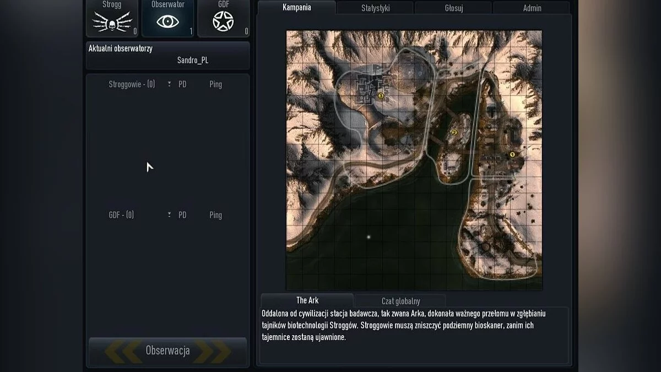Switch to the Statystyki tab
Screen dimensions: 661x372
375,8
